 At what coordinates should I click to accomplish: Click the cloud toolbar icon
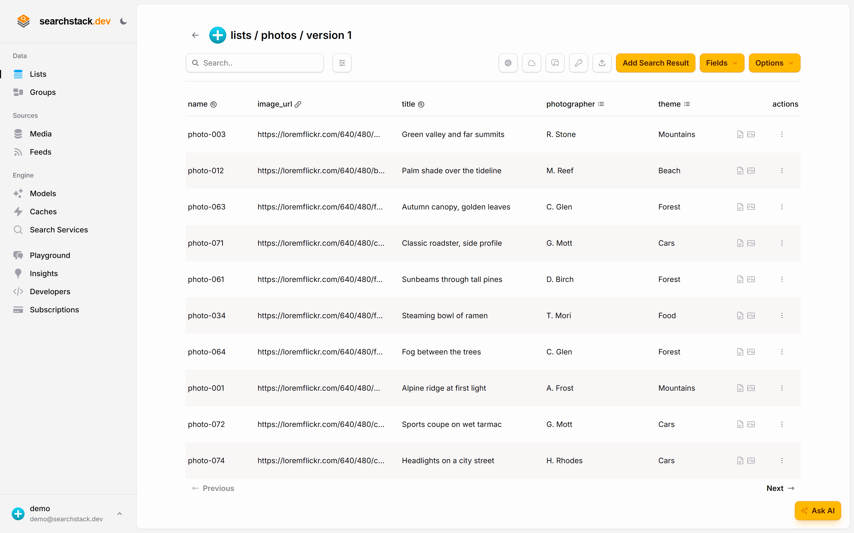coord(531,63)
